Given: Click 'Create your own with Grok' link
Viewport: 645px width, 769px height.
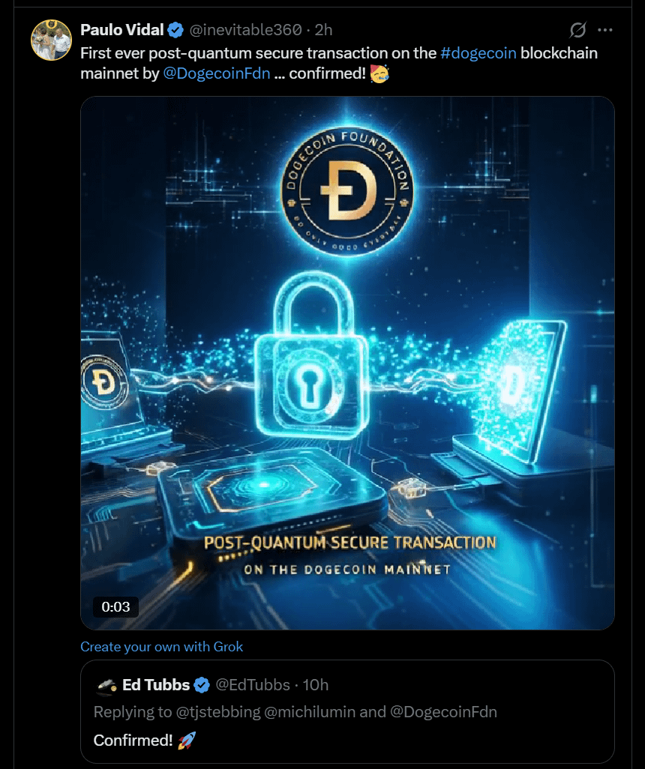Looking at the screenshot, I should coord(161,646).
